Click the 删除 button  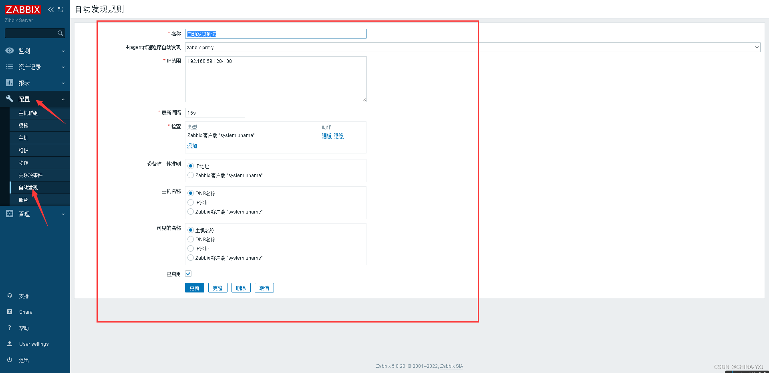coord(241,288)
